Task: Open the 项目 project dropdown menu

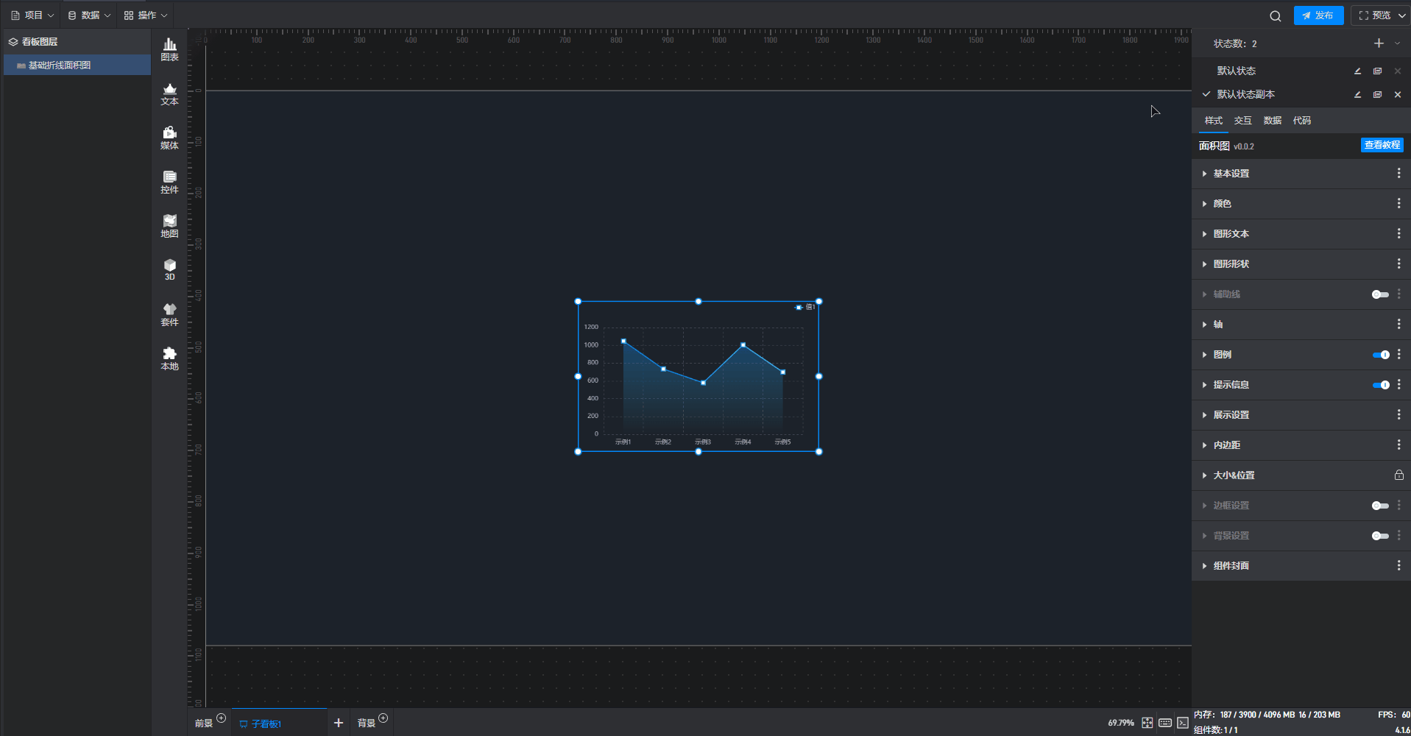Action: point(33,15)
